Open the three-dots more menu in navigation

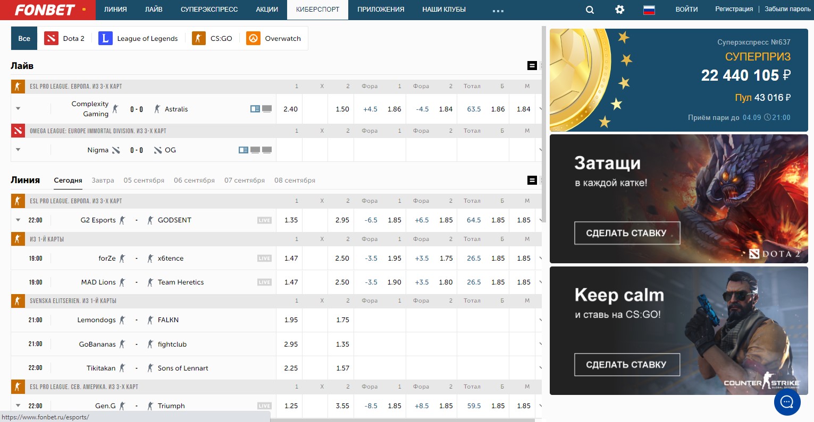click(x=498, y=11)
